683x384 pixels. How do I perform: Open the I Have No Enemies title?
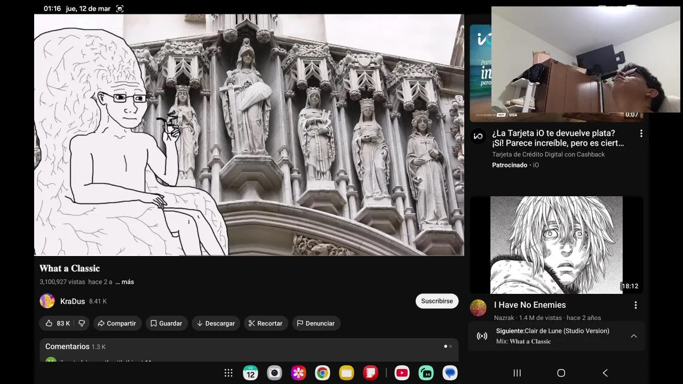coord(530,305)
